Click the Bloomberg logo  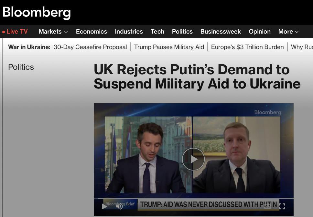coord(37,13)
